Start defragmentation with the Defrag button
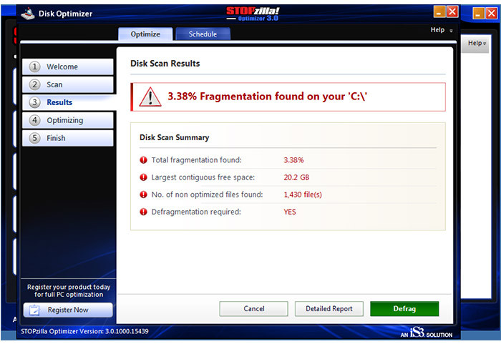Viewport: 501px width, 344px height. (404, 309)
